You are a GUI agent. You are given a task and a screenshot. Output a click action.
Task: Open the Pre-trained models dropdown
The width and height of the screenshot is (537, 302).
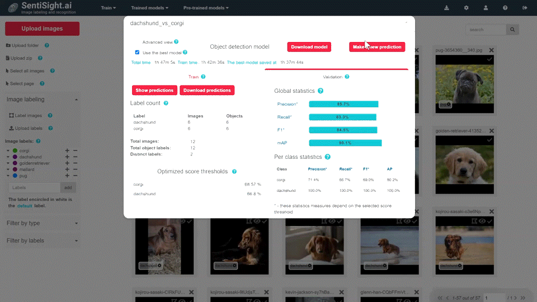[x=206, y=7]
